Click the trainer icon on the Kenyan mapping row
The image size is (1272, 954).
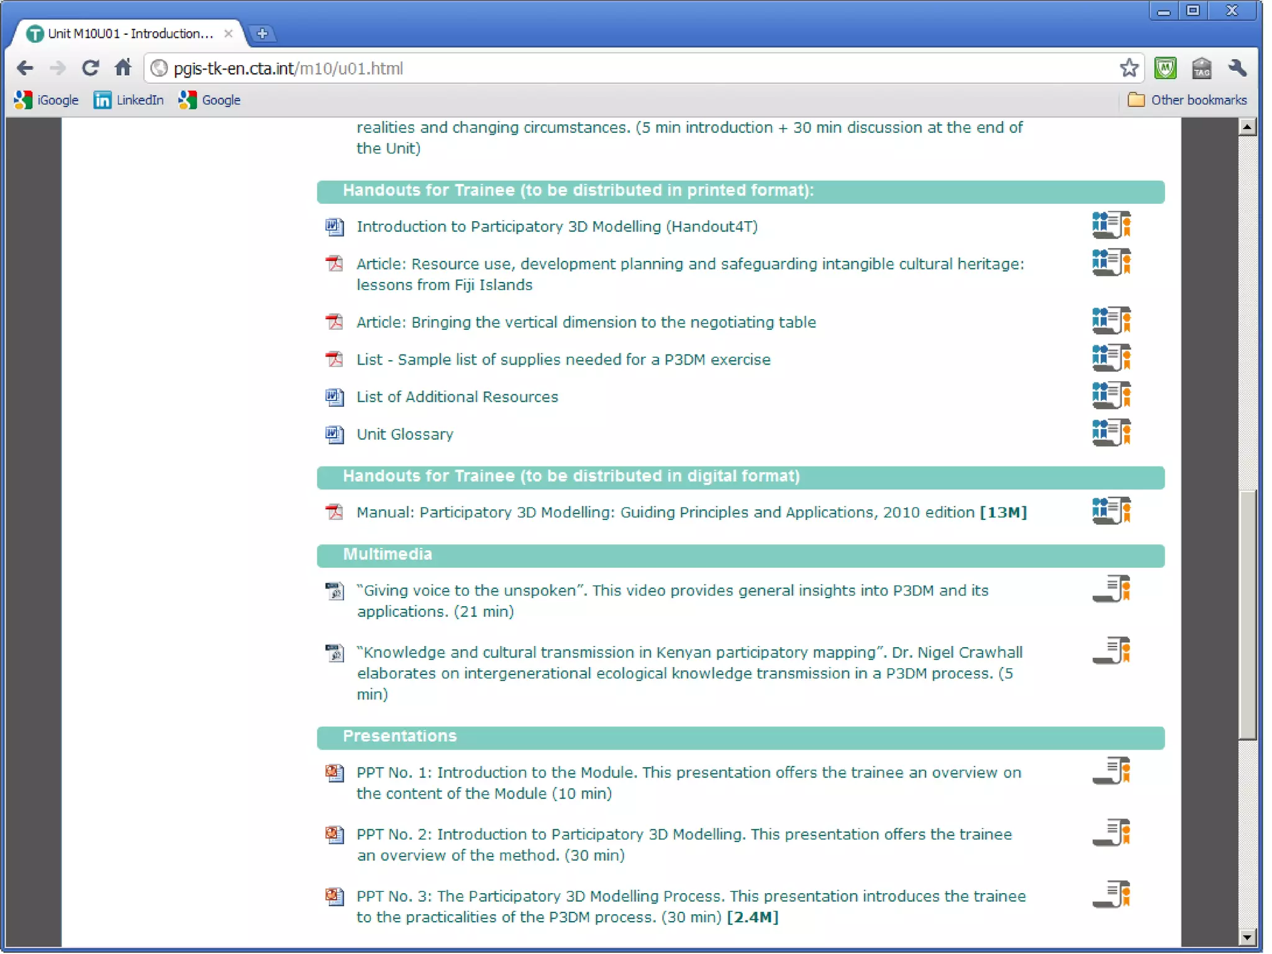pyautogui.click(x=1111, y=651)
